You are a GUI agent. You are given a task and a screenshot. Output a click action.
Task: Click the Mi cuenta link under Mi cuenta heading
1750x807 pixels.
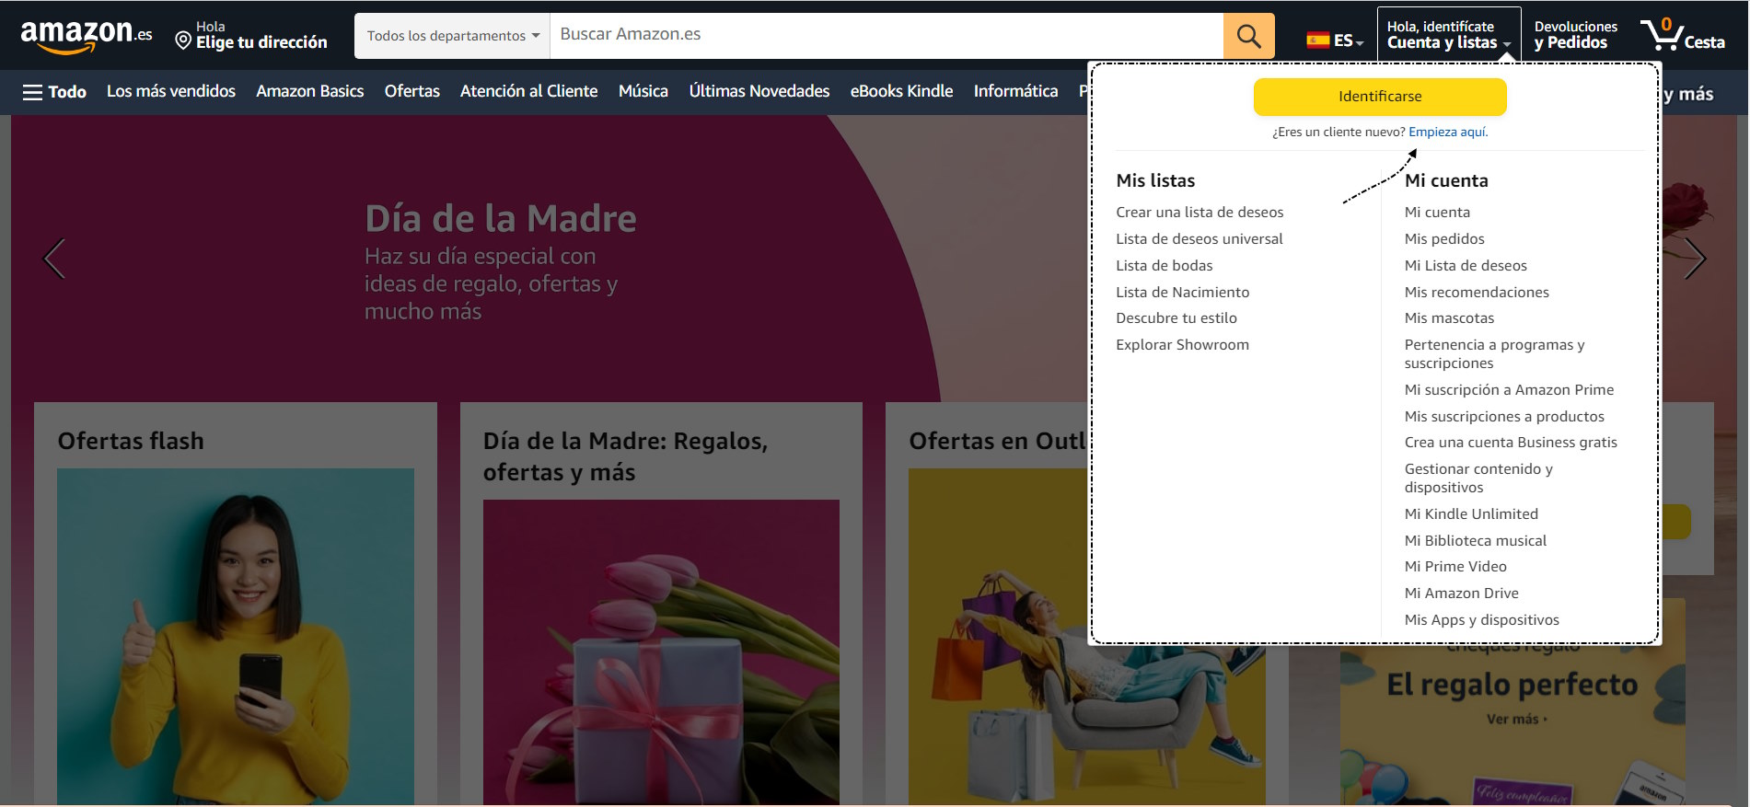tap(1437, 213)
